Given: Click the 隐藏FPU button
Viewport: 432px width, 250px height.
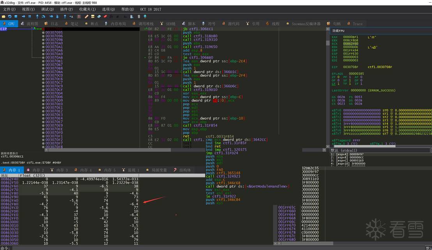Looking at the screenshot, I should pyautogui.click(x=338, y=30).
